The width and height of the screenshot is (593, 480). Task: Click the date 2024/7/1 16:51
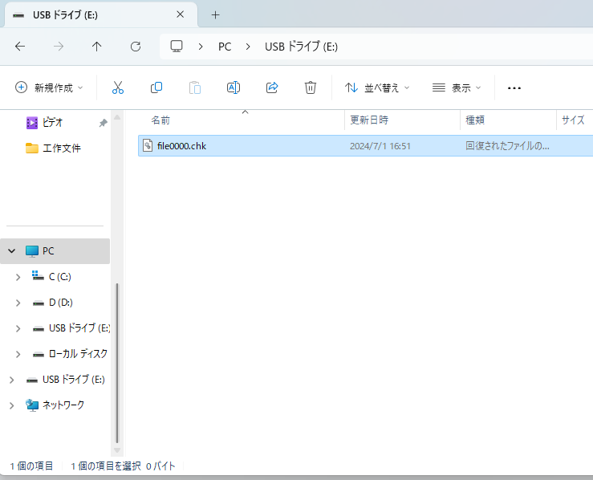tap(380, 146)
